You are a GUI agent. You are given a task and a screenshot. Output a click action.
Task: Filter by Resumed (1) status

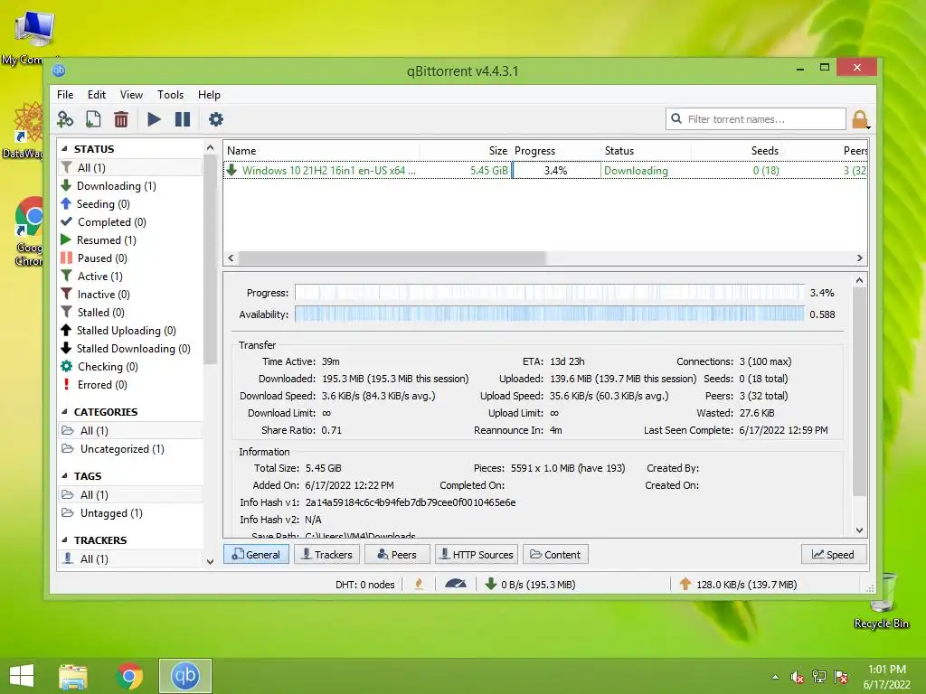coord(107,240)
